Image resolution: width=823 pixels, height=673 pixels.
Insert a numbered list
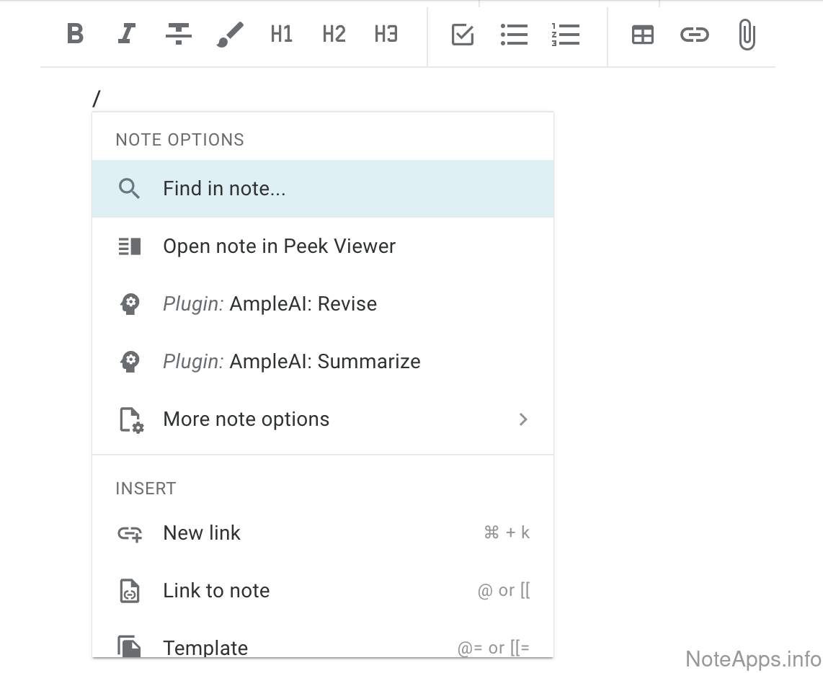[566, 35]
